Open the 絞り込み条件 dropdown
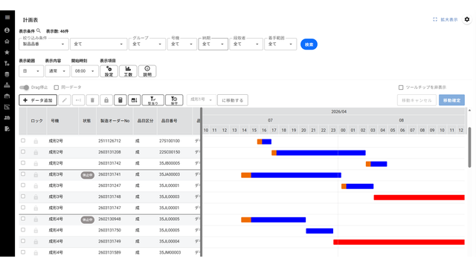476x267 pixels. [x=44, y=44]
